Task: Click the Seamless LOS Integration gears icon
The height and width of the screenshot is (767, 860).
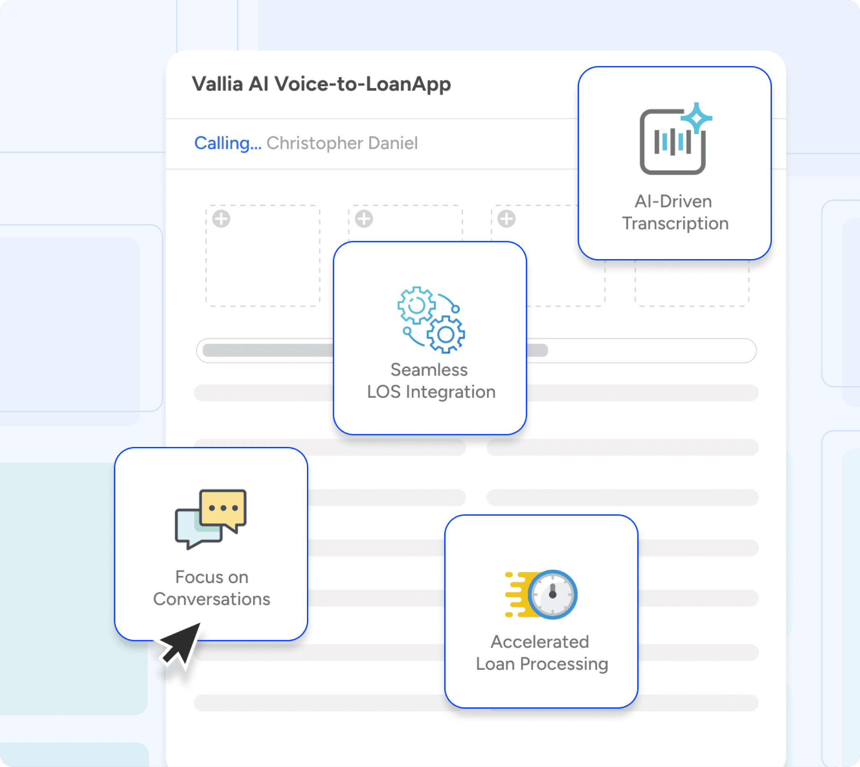Action: pos(431,319)
